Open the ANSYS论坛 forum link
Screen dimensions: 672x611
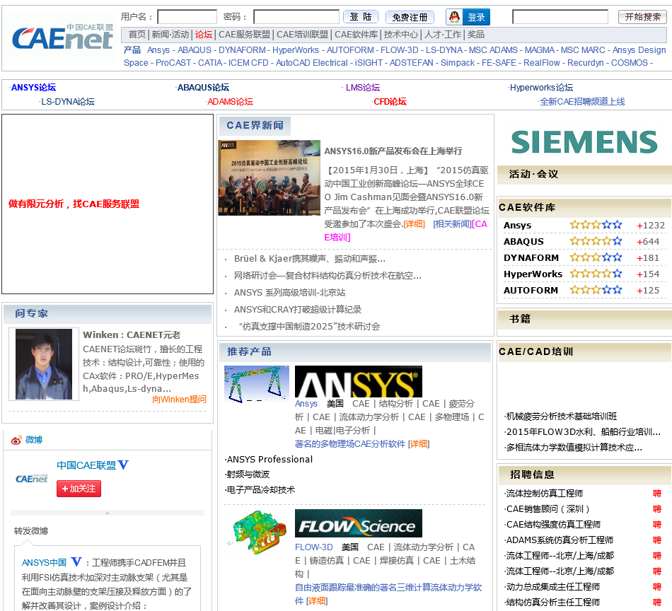pos(33,88)
